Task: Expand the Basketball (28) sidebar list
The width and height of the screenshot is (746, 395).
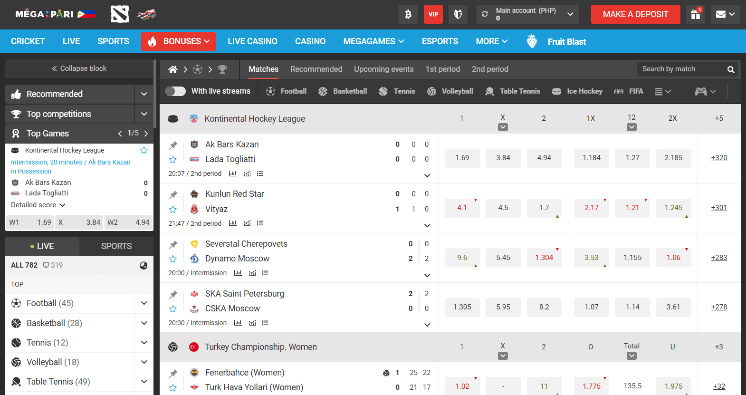Action: 144,323
